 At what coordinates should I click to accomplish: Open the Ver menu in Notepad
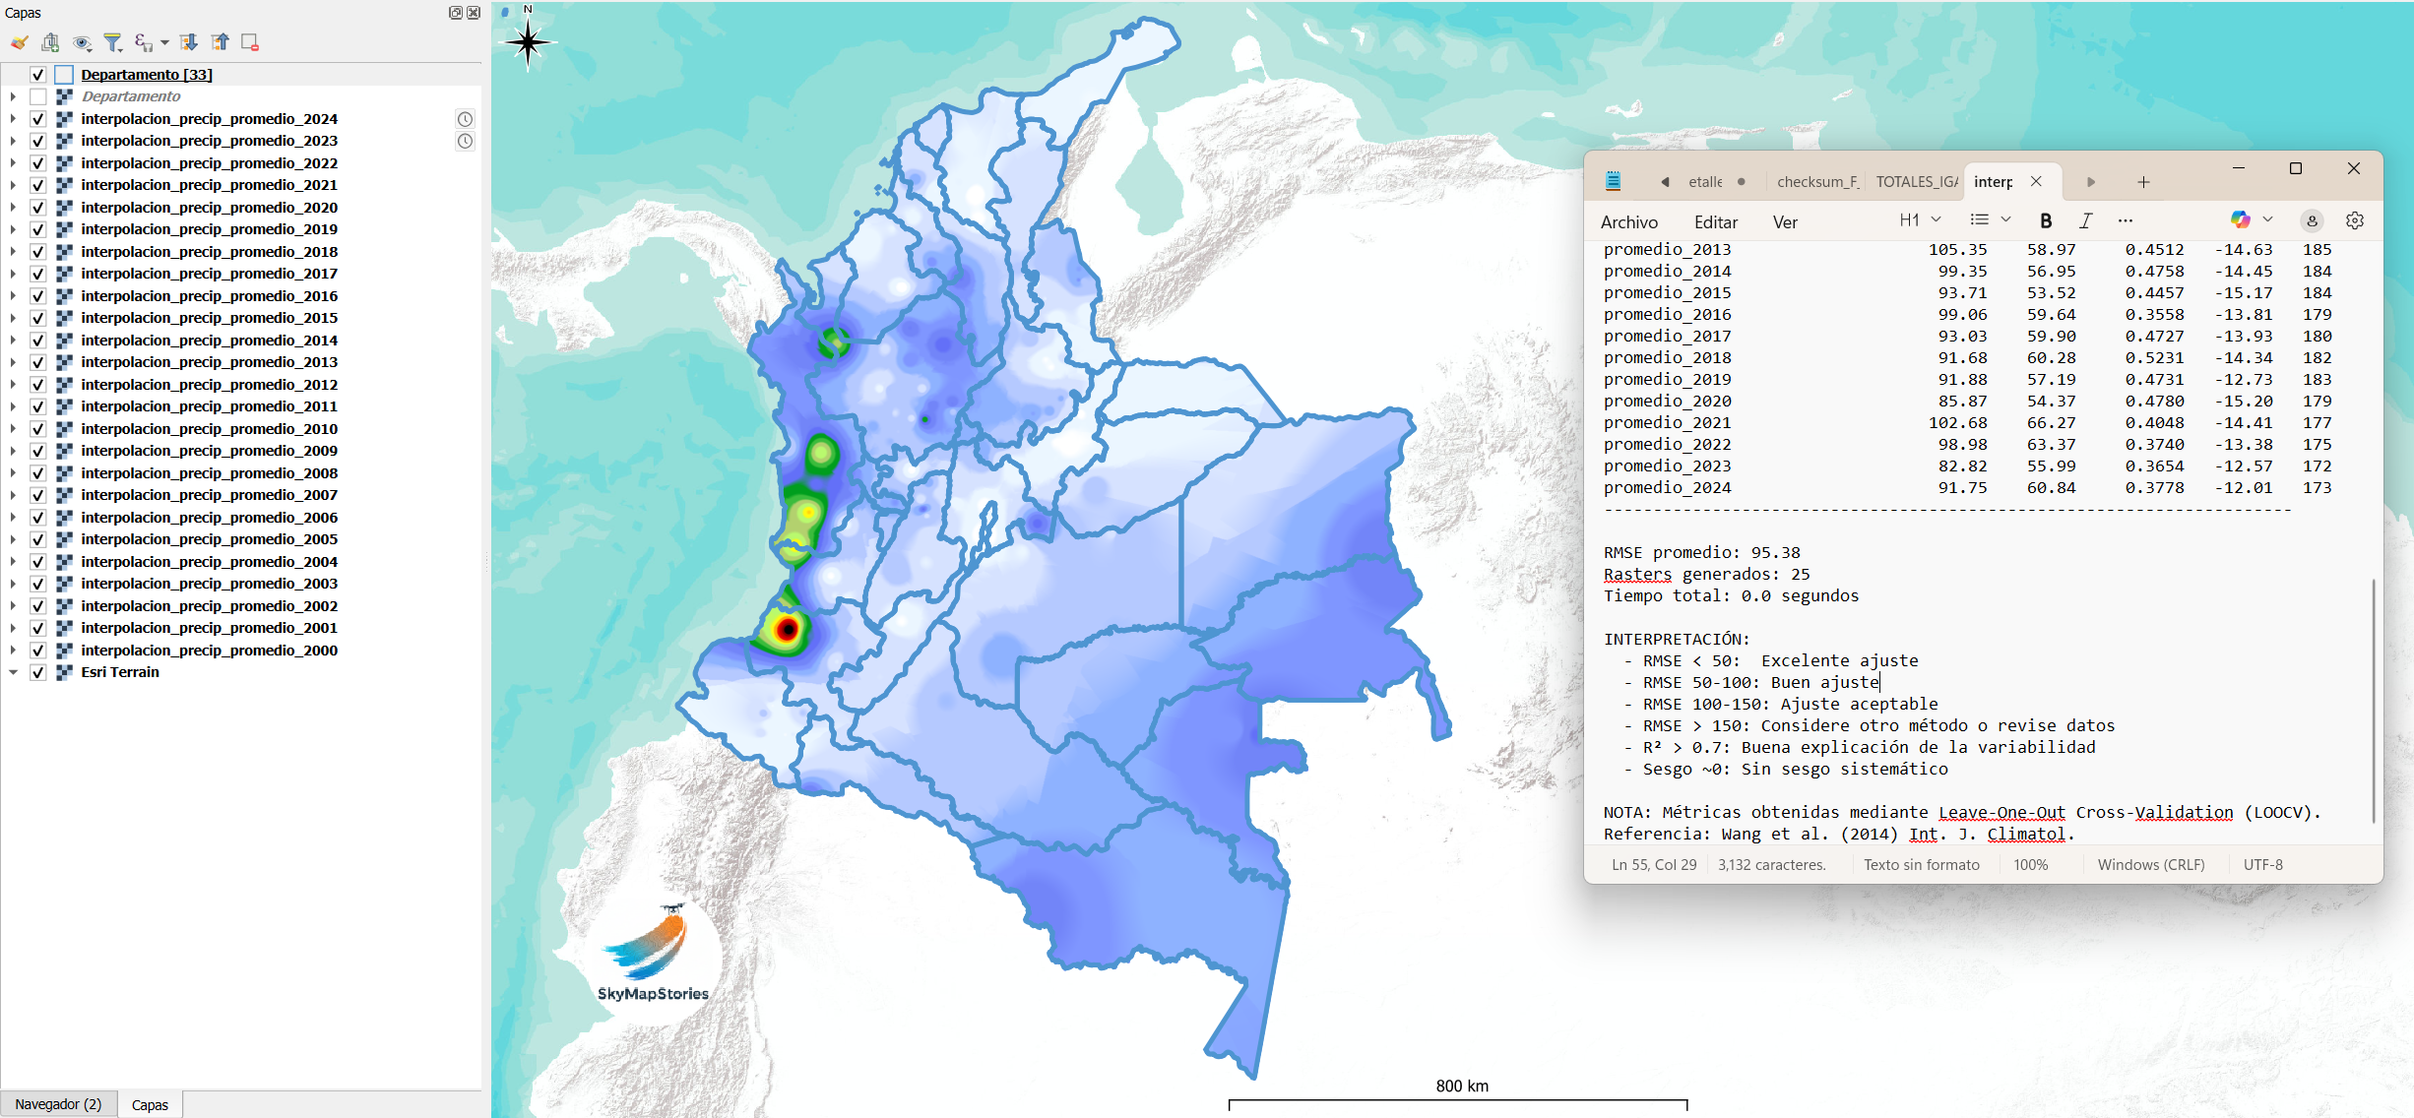1785,222
